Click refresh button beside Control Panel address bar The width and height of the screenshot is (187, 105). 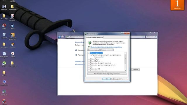pyautogui.click(x=143, y=37)
